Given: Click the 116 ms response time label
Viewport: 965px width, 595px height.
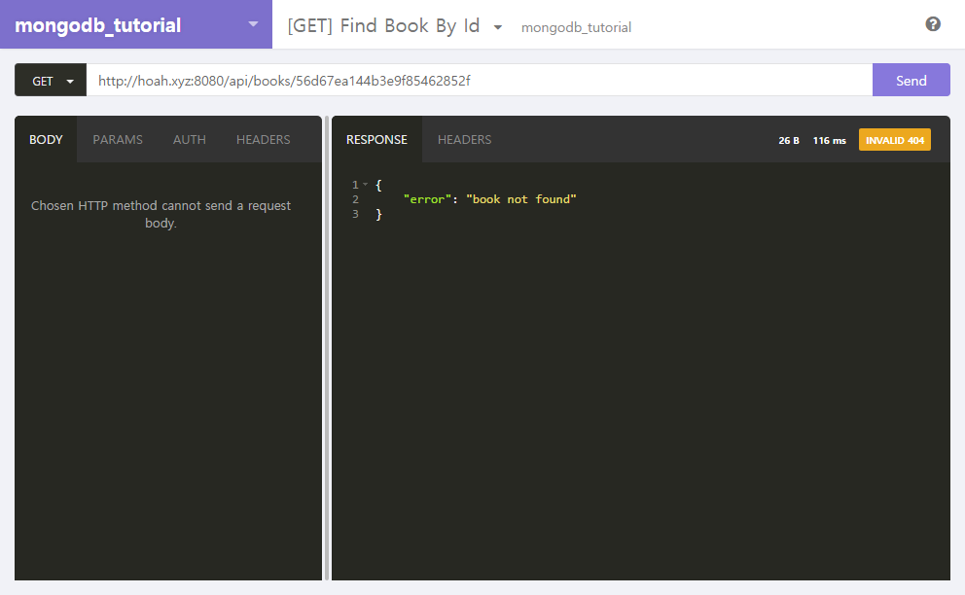Looking at the screenshot, I should (829, 140).
